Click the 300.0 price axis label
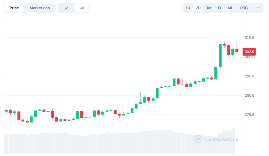The width and height of the screenshot is (269, 156). pyautogui.click(x=249, y=57)
